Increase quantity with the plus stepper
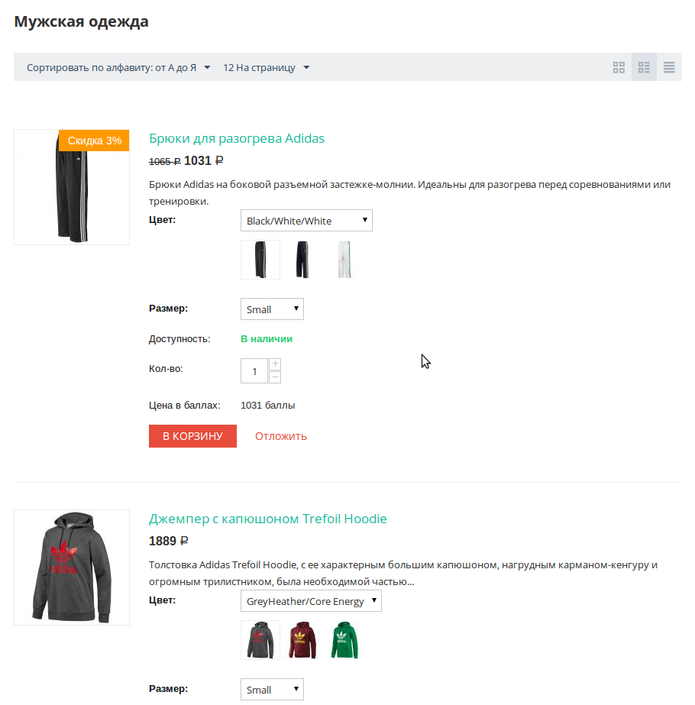The image size is (695, 705). click(x=275, y=364)
